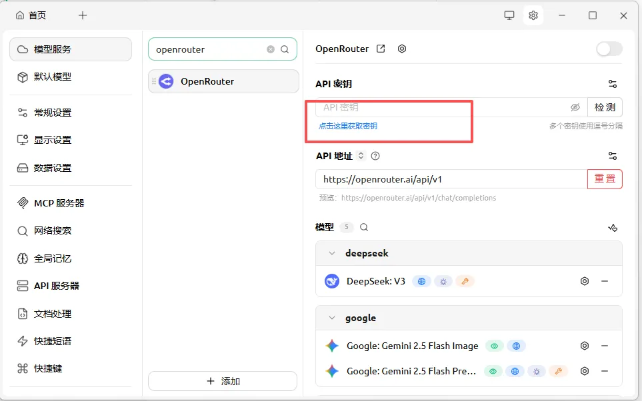This screenshot has width=642, height=401.
Task: Toggle API key visibility eye icon
Action: tap(575, 107)
